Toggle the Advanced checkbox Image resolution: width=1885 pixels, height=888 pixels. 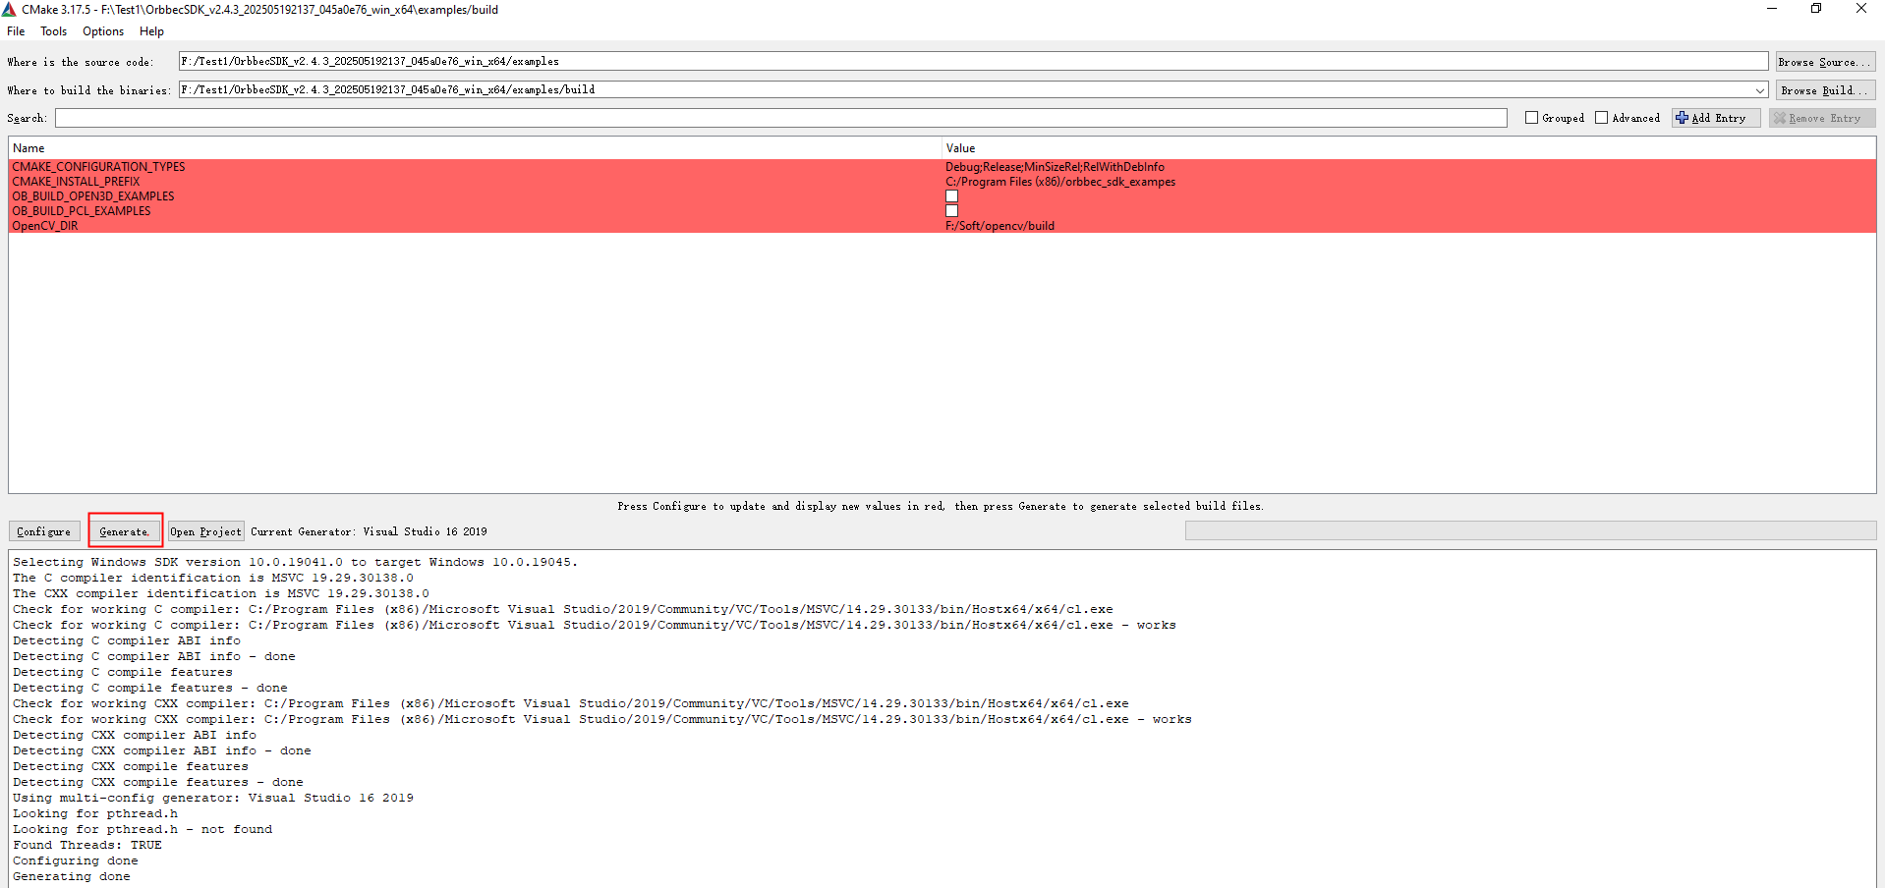pyautogui.click(x=1601, y=118)
